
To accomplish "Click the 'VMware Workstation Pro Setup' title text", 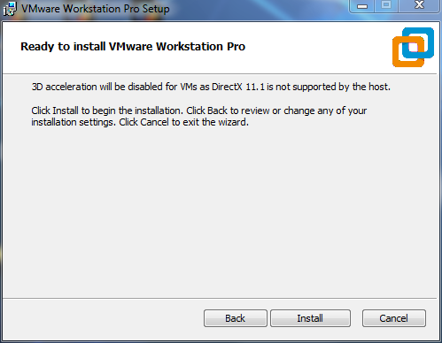I will (96, 9).
